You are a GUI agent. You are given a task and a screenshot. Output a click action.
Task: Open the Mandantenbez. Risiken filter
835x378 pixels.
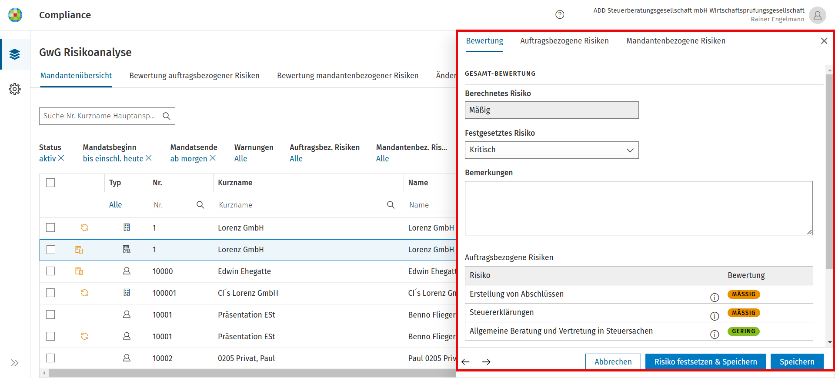(382, 159)
